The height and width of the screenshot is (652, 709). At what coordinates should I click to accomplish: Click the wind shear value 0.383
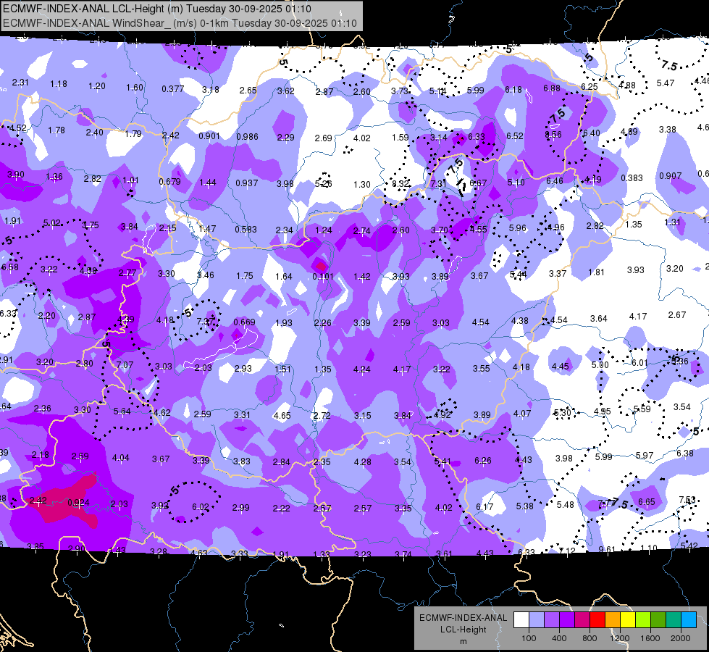(632, 177)
